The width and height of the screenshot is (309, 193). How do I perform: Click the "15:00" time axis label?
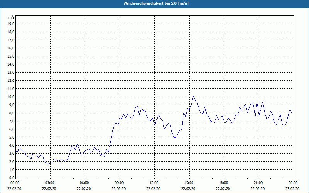(x=189, y=183)
